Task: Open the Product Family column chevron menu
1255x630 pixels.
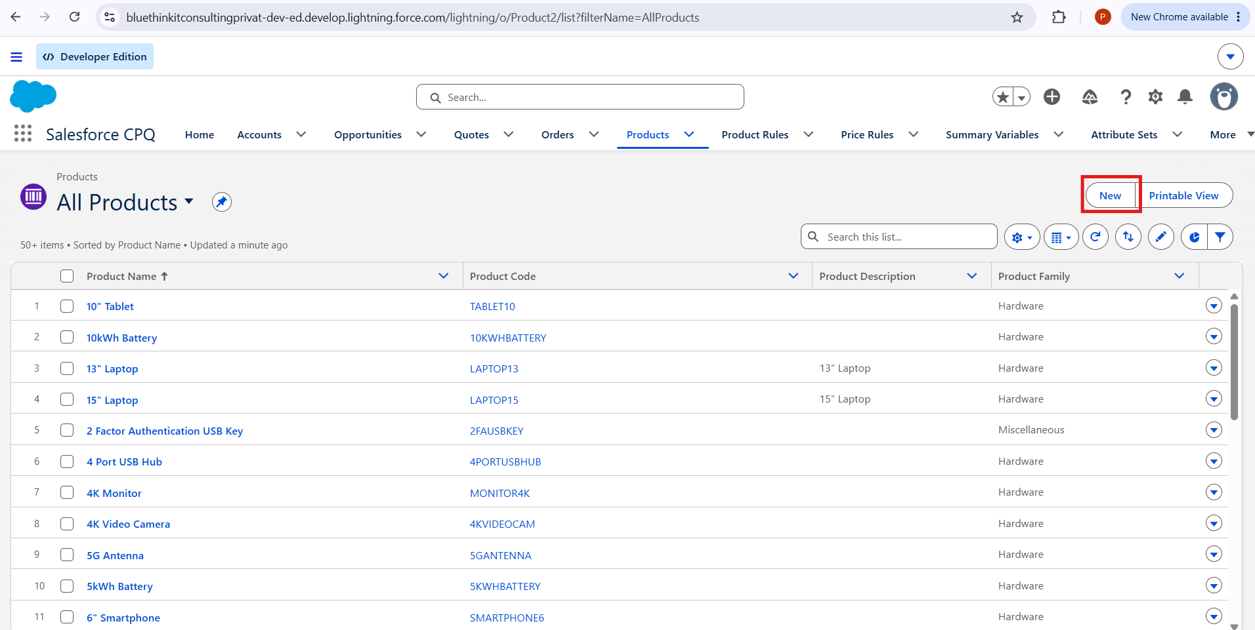Action: click(x=1180, y=276)
